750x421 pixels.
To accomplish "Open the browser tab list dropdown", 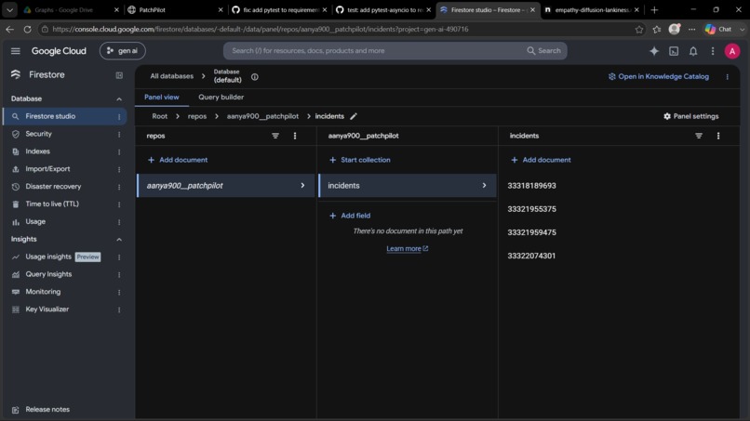I will (9, 9).
